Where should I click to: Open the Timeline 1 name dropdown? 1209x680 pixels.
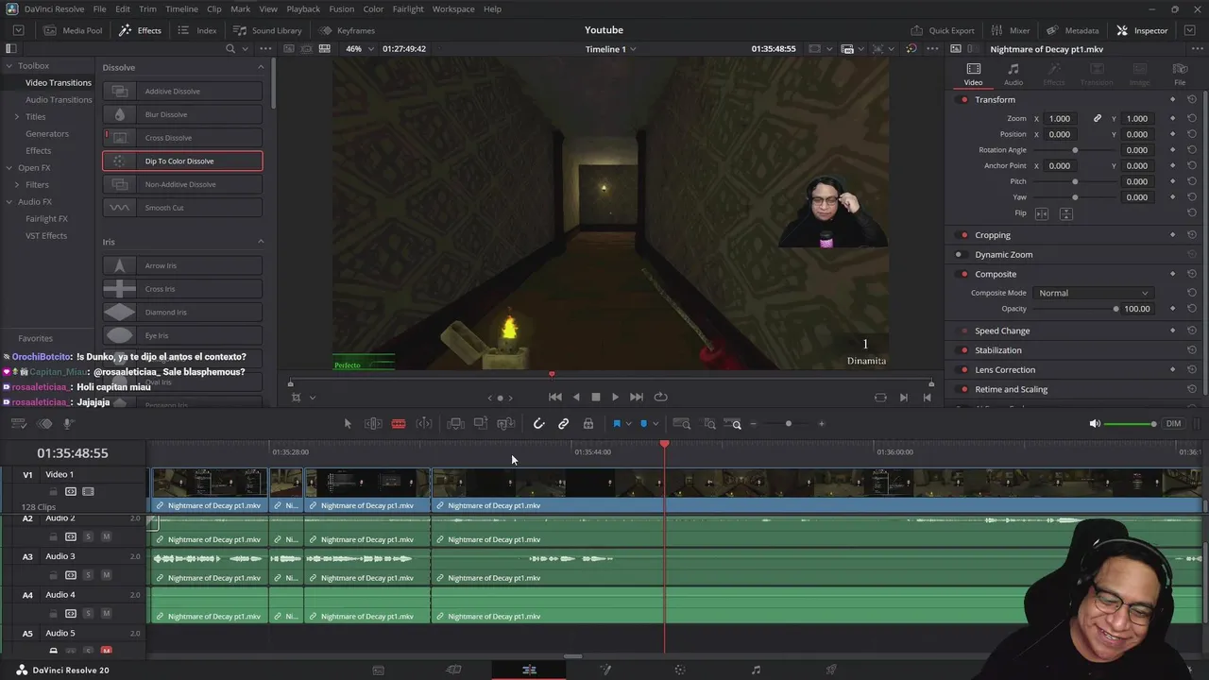(x=610, y=49)
